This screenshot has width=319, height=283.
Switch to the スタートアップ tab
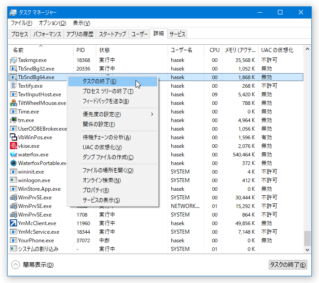(x=113, y=34)
